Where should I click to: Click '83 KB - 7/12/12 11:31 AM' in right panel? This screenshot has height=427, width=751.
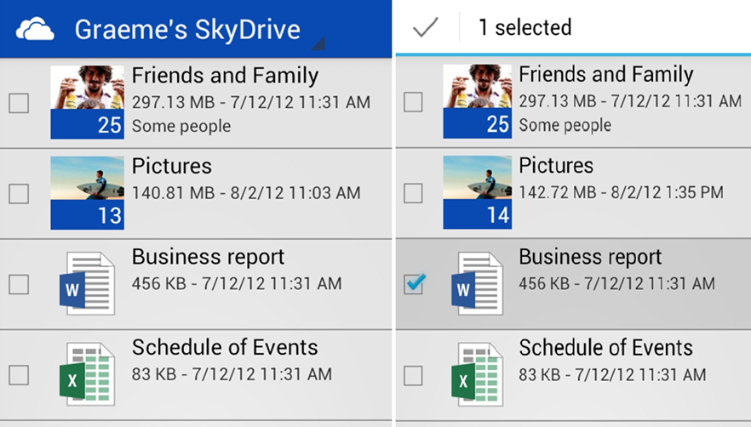[x=612, y=375]
